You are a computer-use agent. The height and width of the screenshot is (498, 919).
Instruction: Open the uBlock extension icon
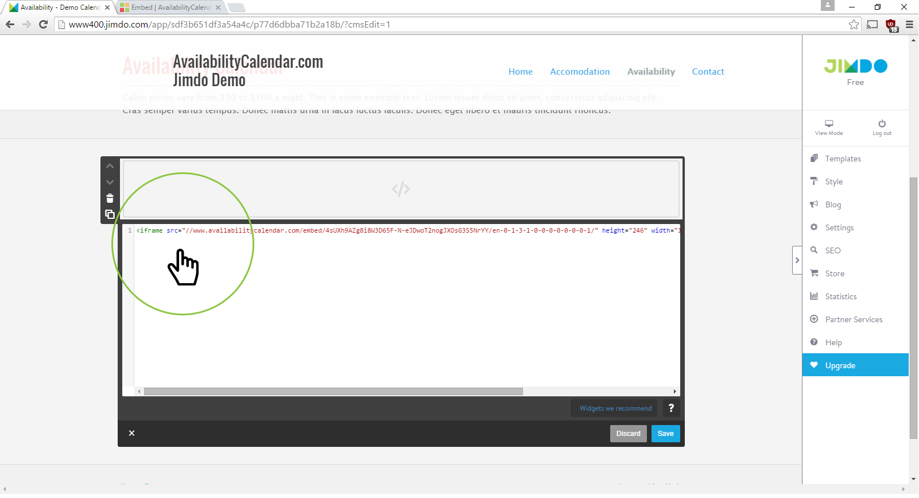click(891, 25)
